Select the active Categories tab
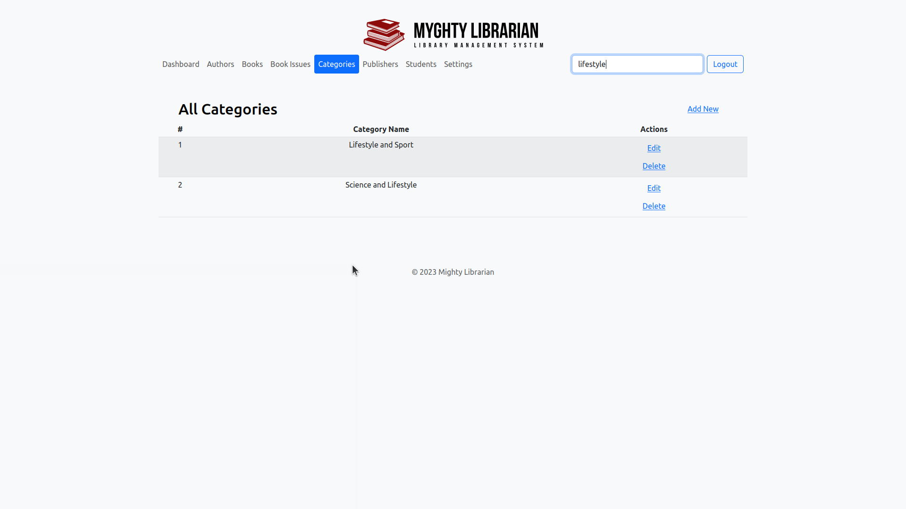906x509 pixels. [x=336, y=64]
